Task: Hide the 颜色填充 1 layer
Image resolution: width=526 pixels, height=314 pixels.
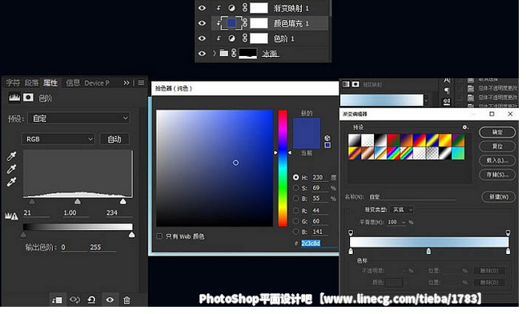Action: tap(202, 23)
